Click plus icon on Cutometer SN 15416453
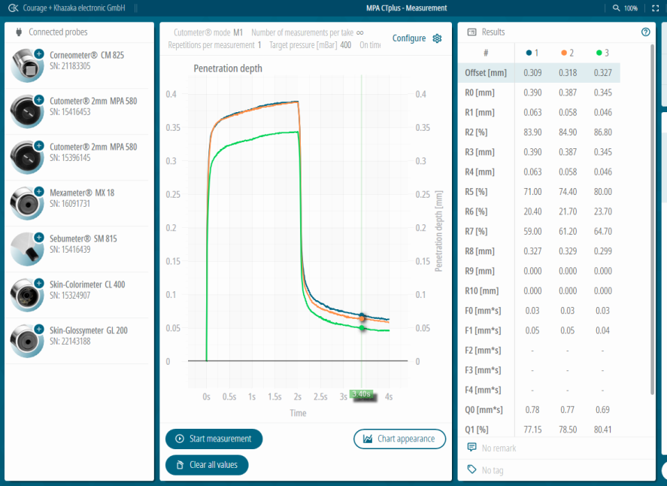Viewport: 667px width, 486px height. [39, 100]
